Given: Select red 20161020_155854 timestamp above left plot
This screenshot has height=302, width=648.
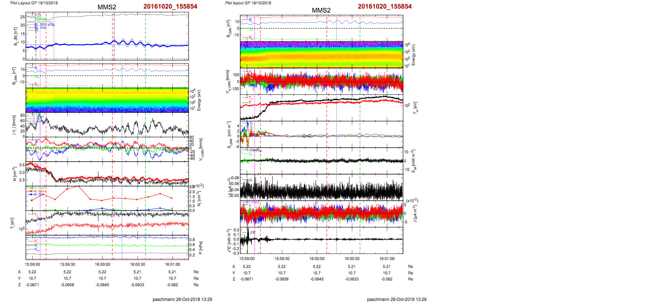Looking at the screenshot, I should (170, 6).
